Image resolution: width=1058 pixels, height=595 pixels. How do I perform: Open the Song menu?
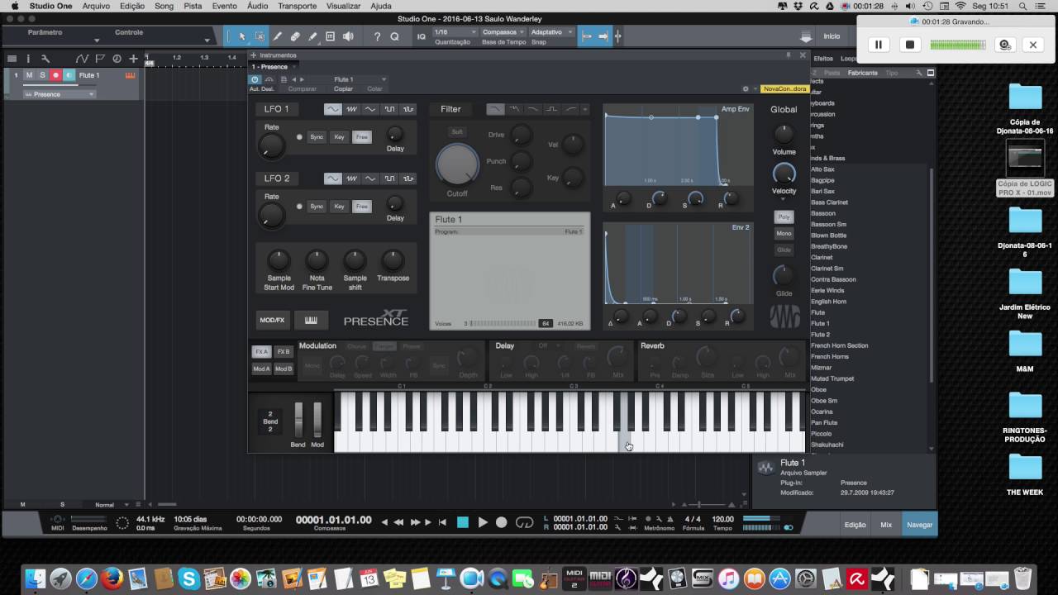pyautogui.click(x=164, y=6)
